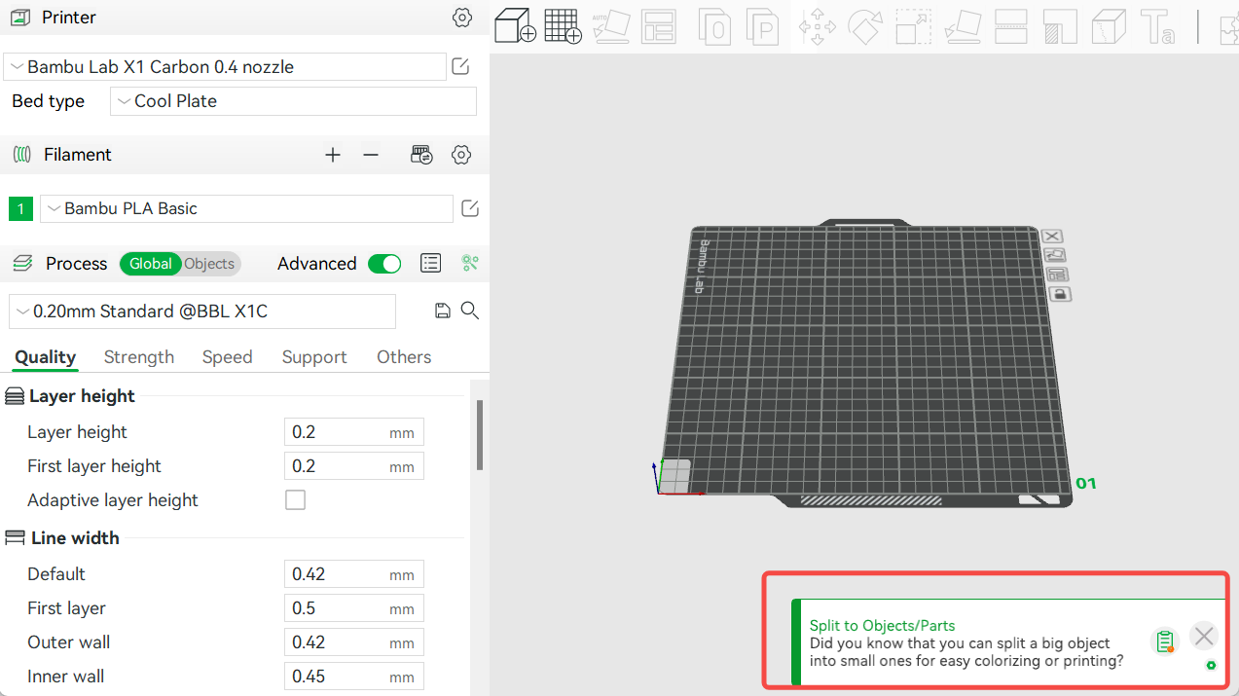Add a new plate with grid-plus icon
The image size is (1239, 696).
pyautogui.click(x=563, y=26)
